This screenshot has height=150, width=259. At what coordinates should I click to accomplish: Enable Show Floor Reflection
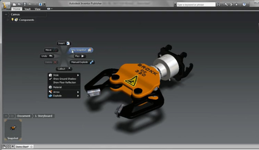tap(64, 83)
